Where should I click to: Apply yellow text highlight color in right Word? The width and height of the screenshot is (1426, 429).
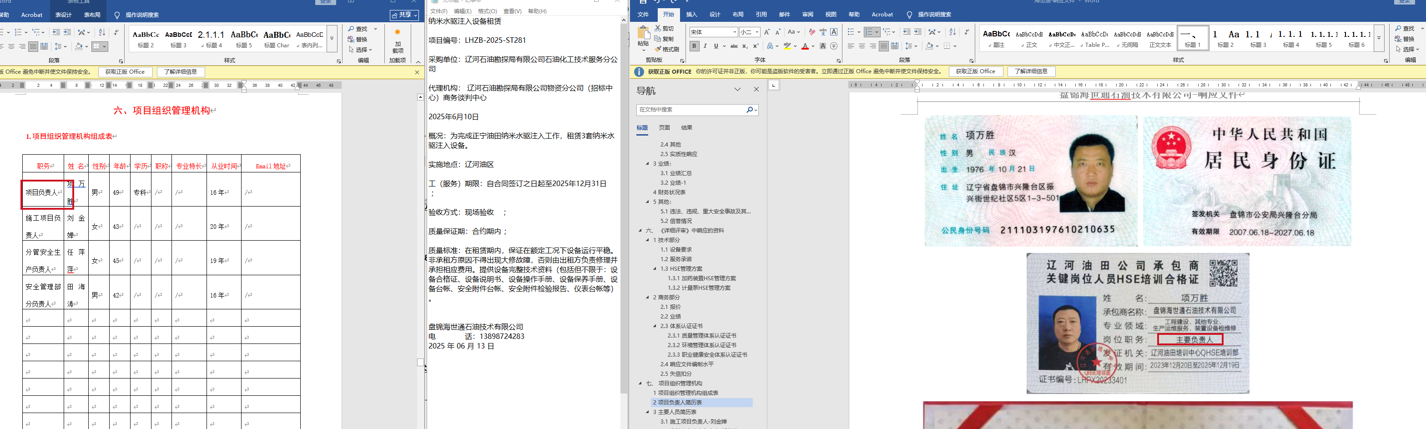[787, 46]
